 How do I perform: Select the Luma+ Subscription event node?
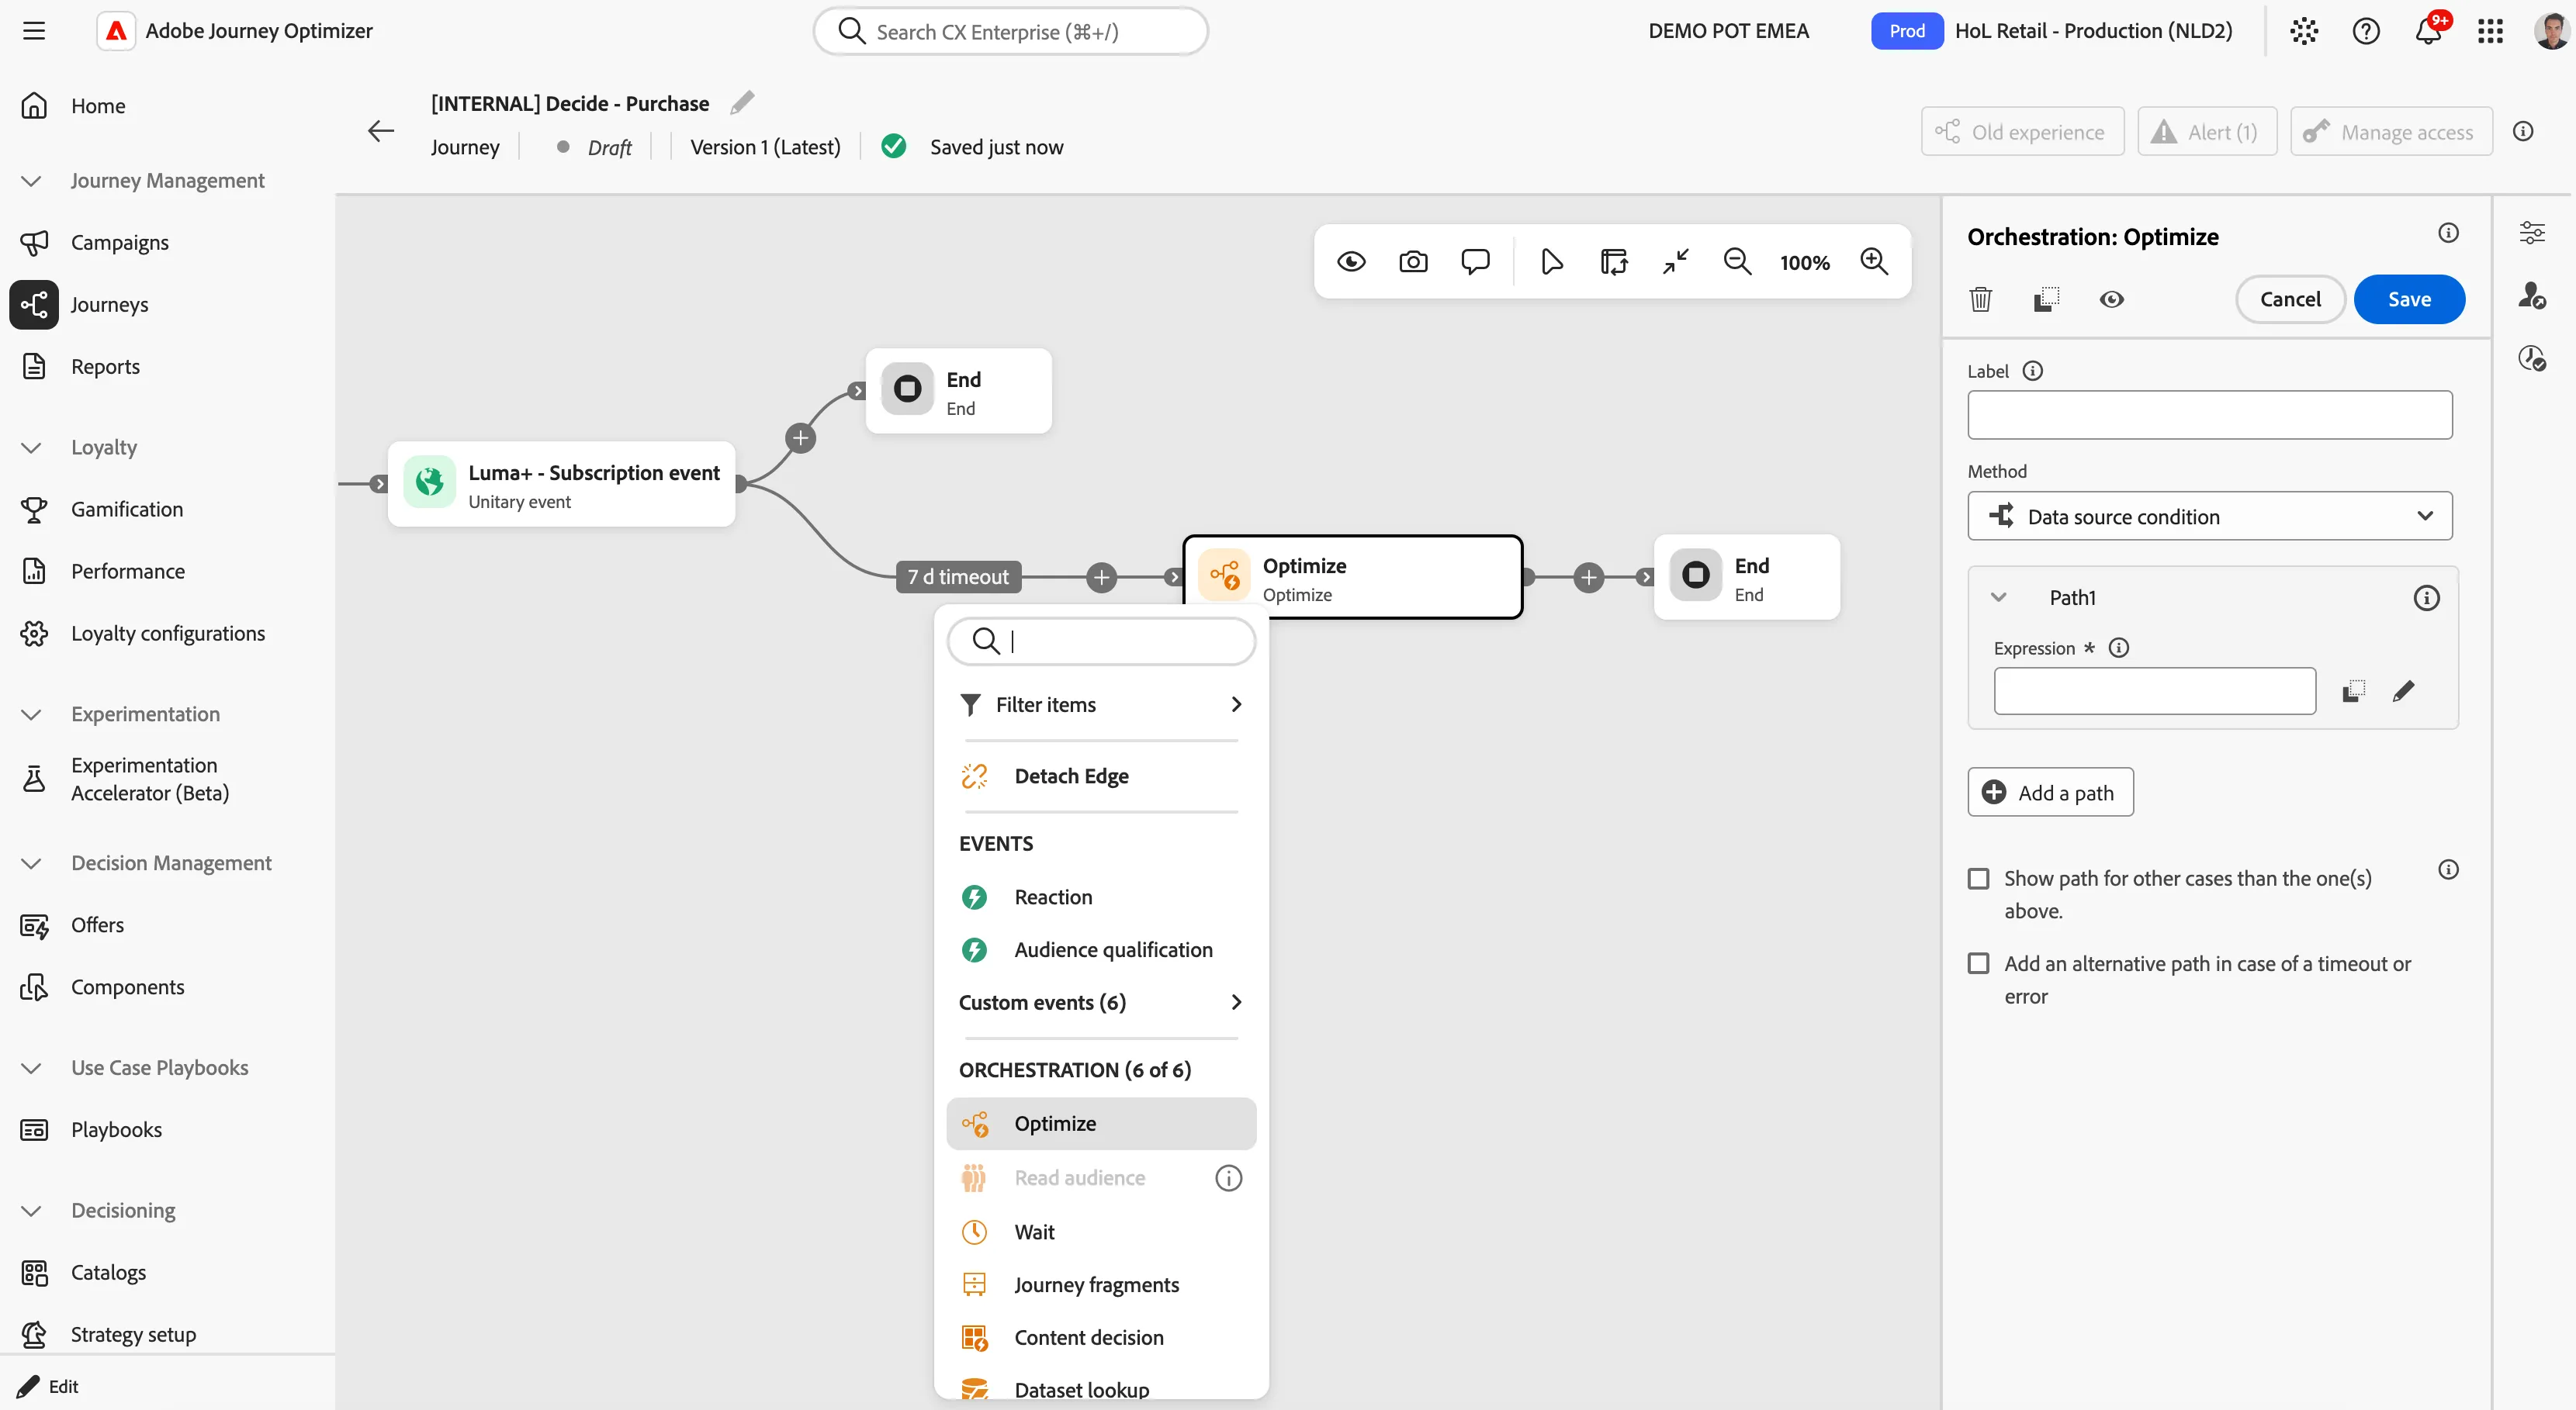561,485
